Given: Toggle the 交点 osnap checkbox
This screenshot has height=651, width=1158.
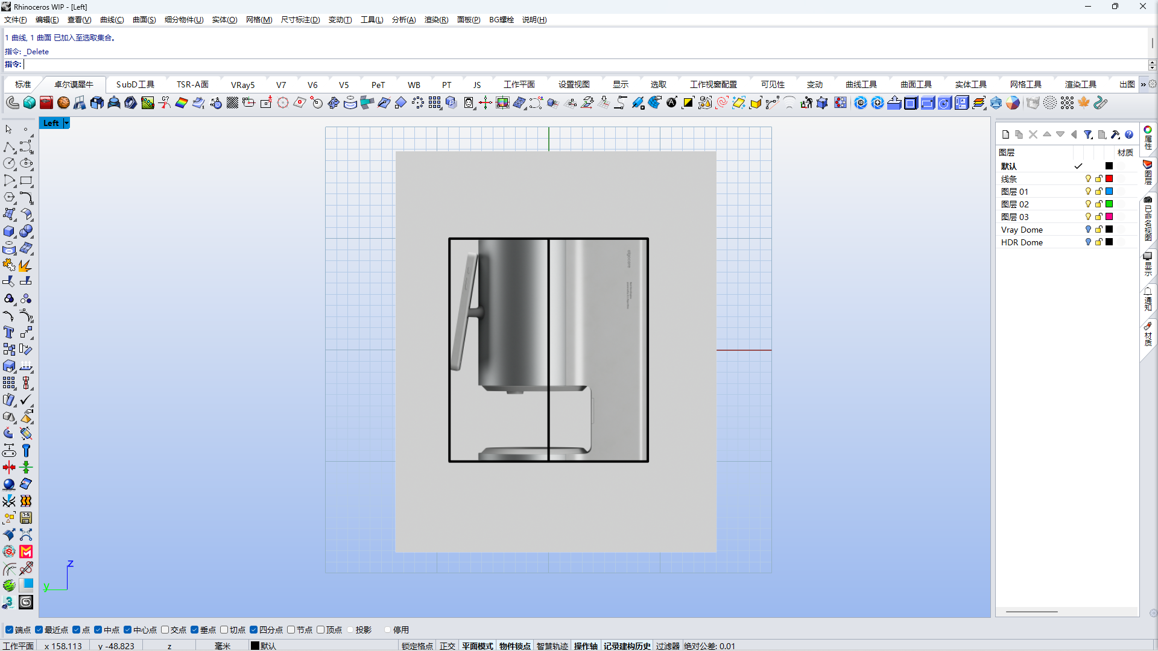Looking at the screenshot, I should 165,630.
